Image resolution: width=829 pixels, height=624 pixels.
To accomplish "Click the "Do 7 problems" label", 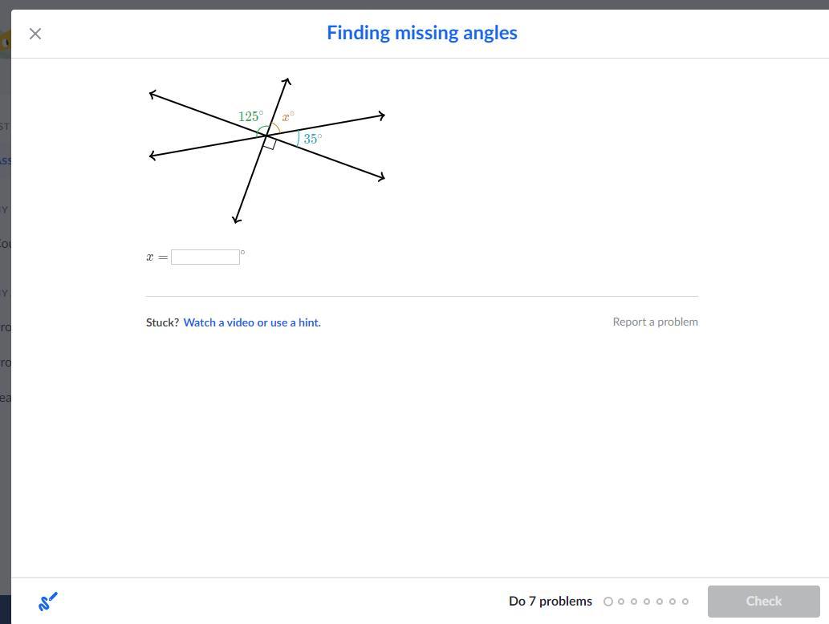I will coord(551,601).
